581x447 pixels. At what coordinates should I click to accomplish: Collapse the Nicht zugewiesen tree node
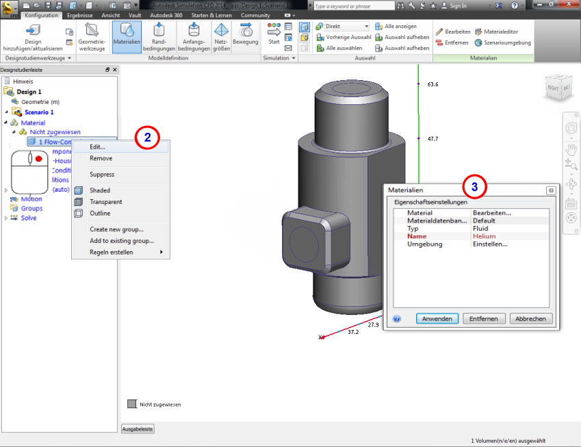click(x=14, y=131)
